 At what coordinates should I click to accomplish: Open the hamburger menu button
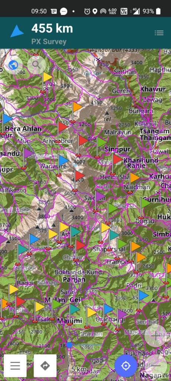pos(15,365)
